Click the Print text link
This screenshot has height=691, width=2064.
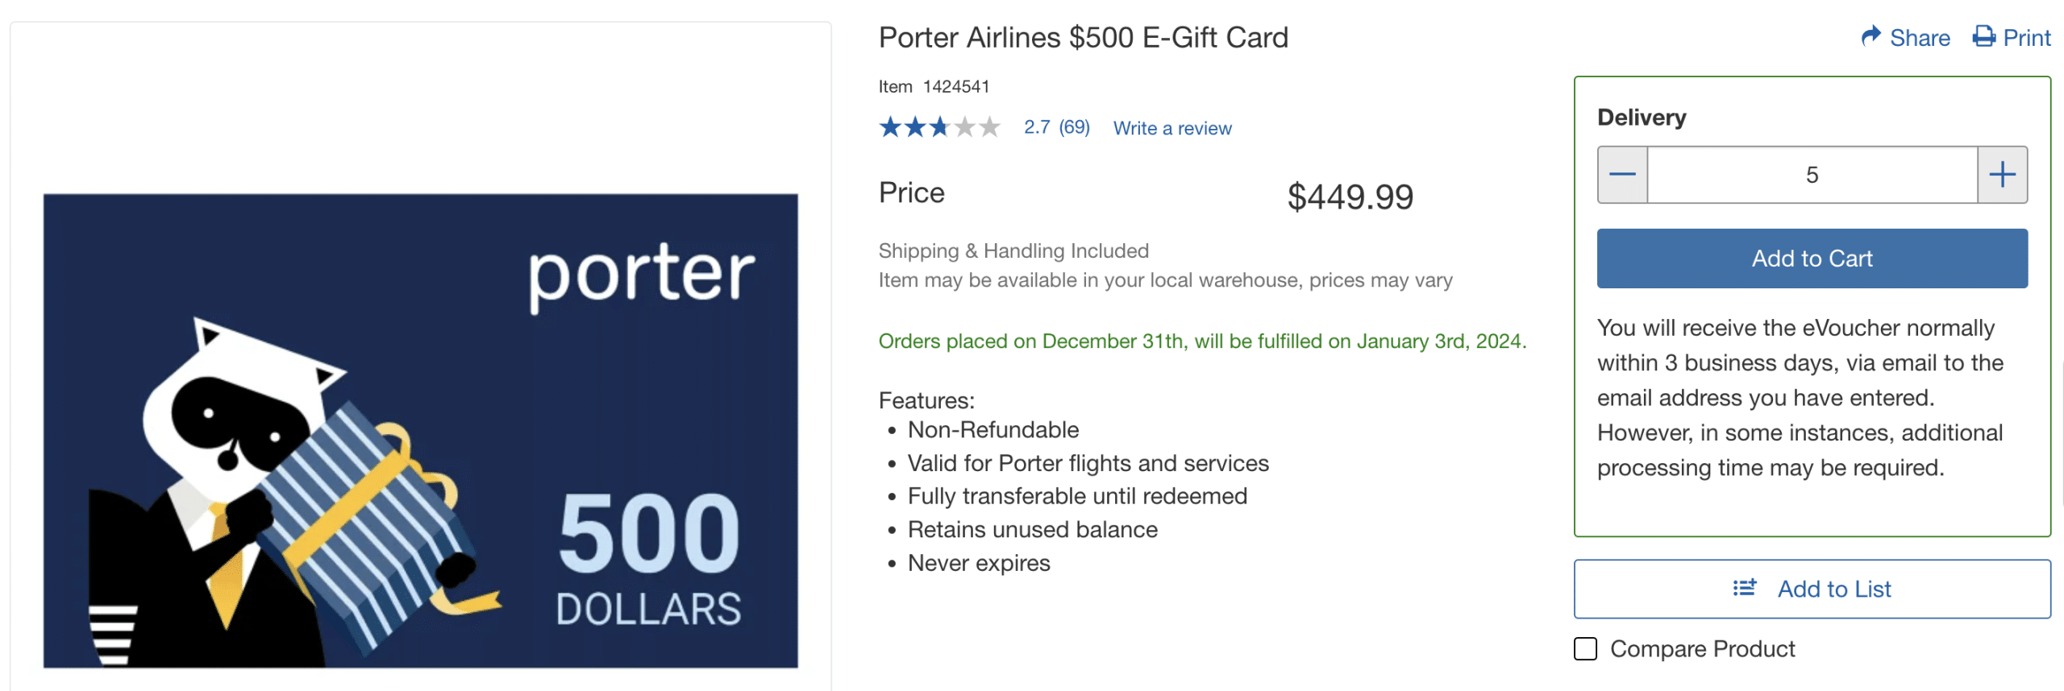[2026, 38]
